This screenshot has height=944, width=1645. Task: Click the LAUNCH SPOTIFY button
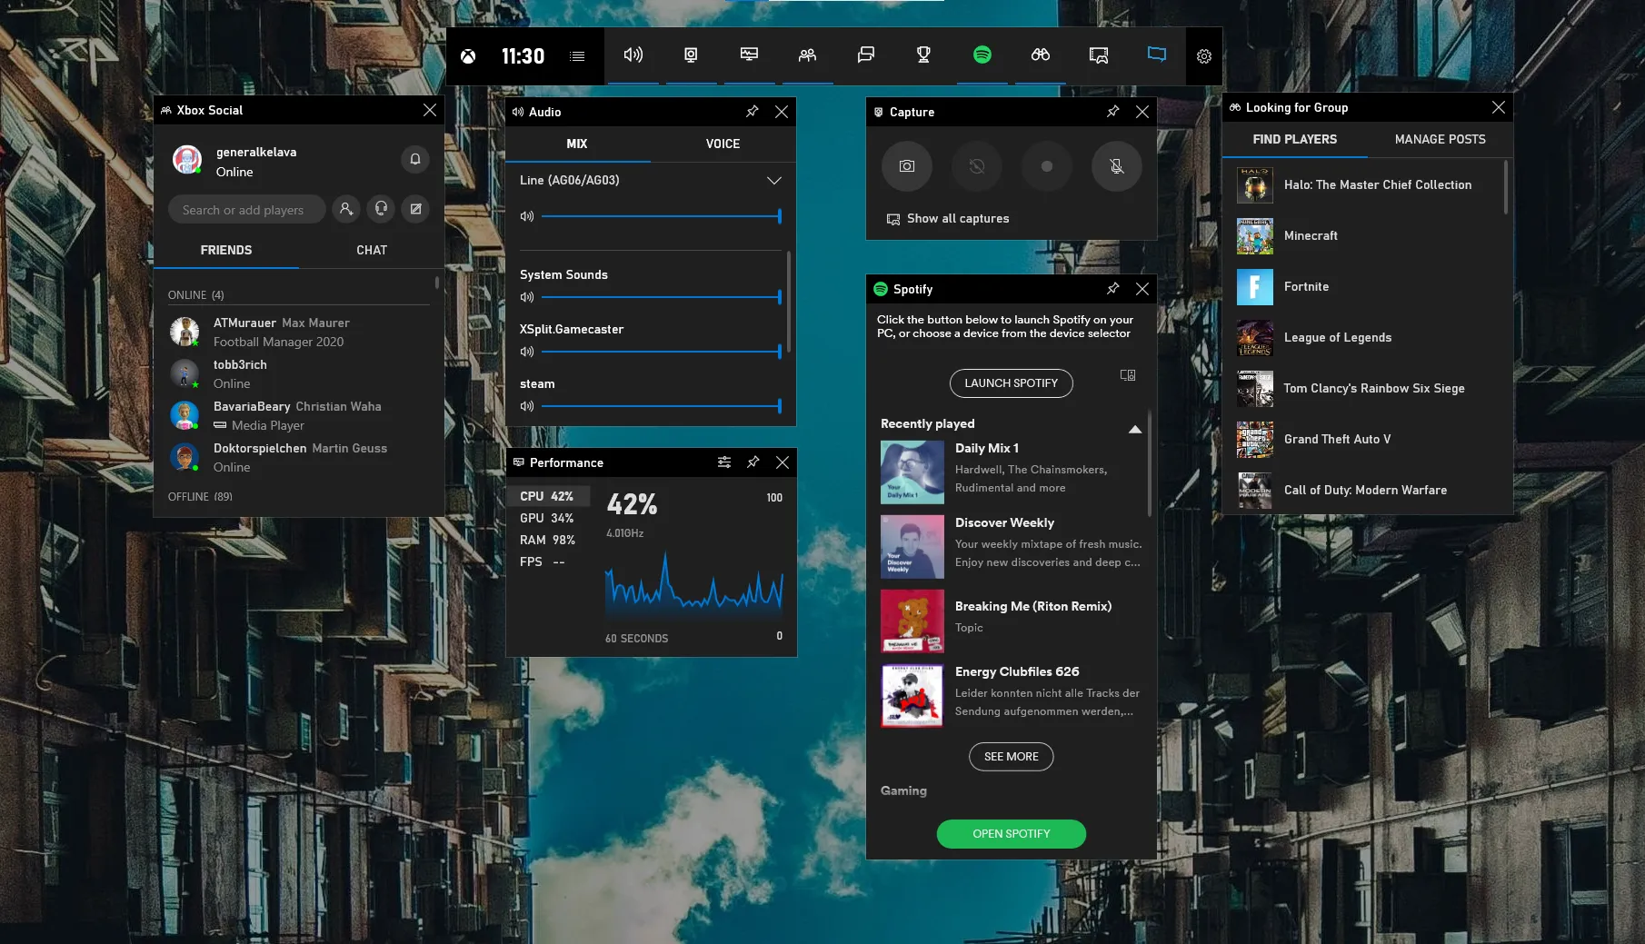[1012, 383]
